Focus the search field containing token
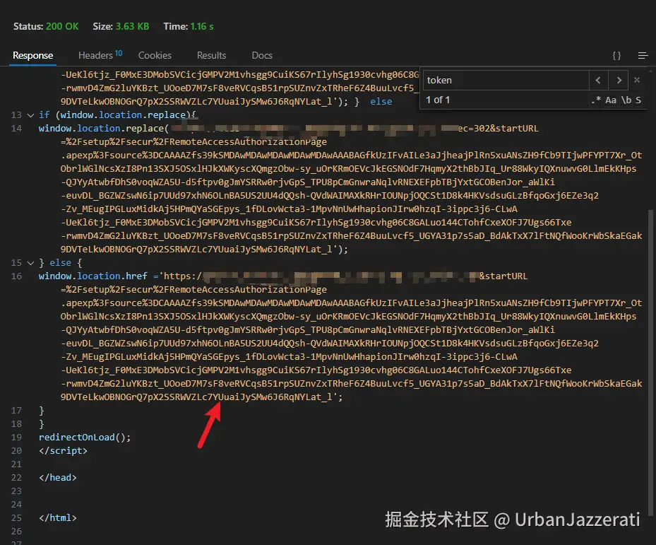 (x=506, y=80)
